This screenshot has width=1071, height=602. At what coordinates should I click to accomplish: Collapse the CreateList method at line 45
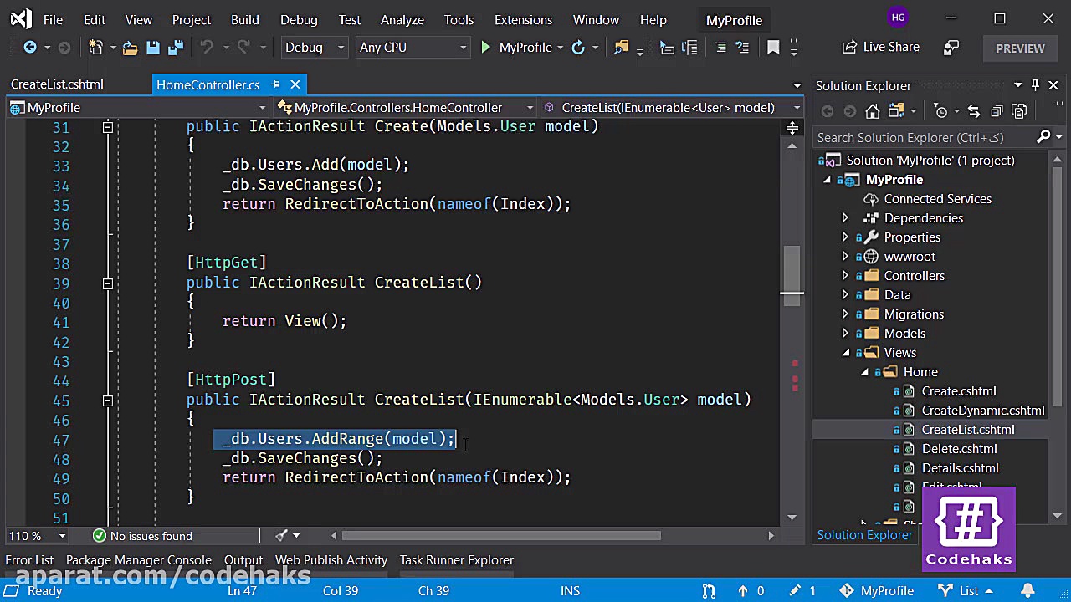point(108,400)
